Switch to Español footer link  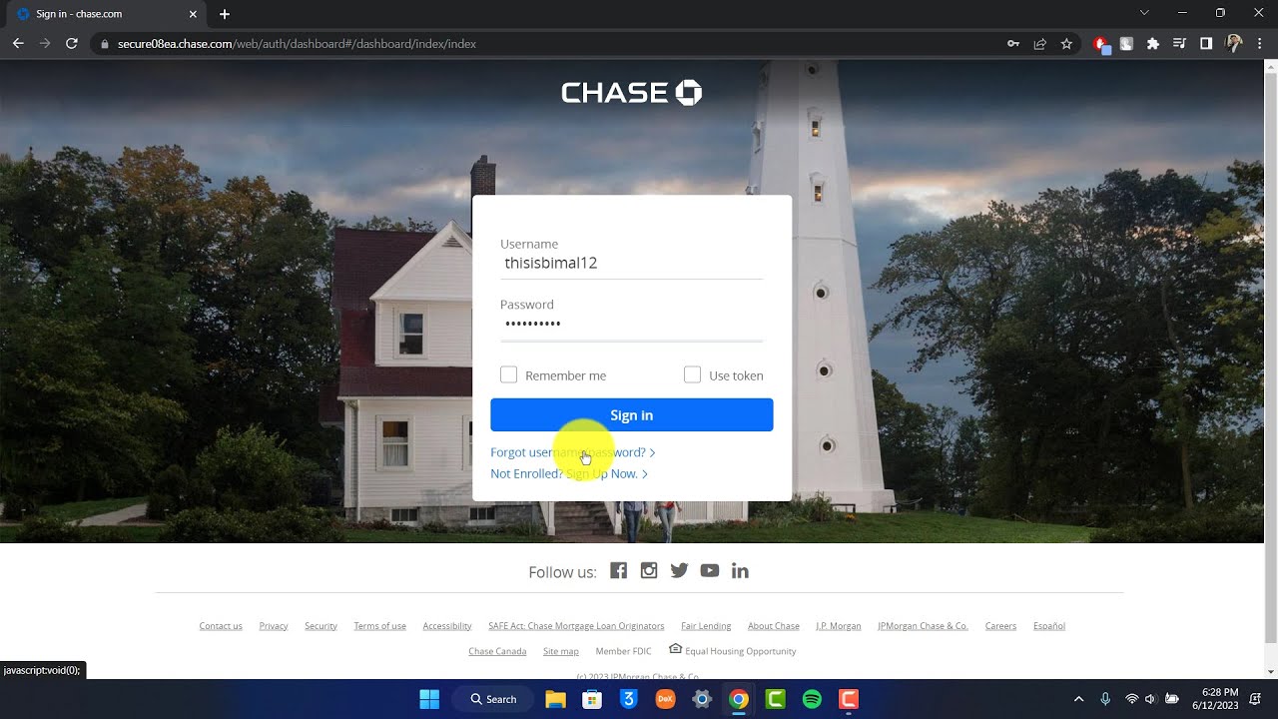point(1049,626)
